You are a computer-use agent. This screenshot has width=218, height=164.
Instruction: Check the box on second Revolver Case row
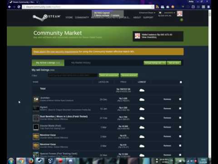click(x=180, y=146)
